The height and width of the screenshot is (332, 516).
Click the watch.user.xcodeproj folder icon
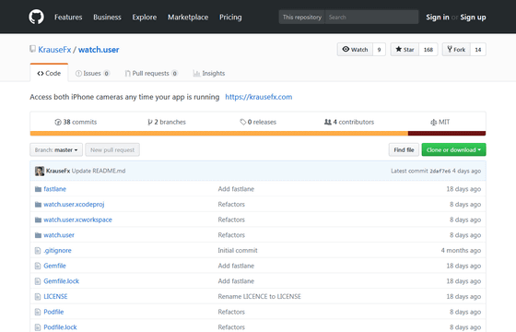38,205
